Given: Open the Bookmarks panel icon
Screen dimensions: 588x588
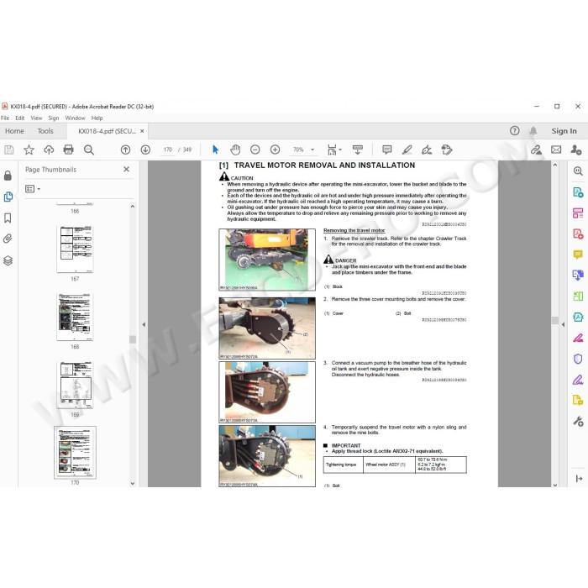Looking at the screenshot, I should (8, 218).
